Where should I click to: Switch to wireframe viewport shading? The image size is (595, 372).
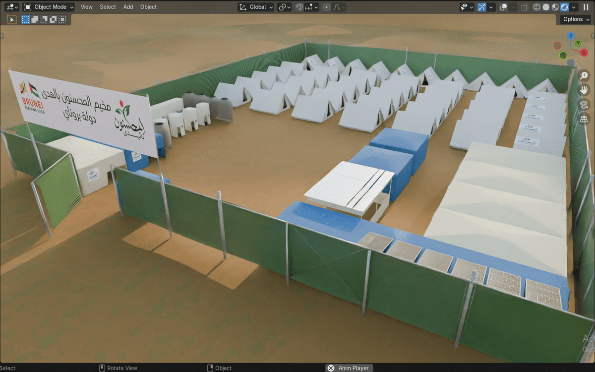(536, 7)
